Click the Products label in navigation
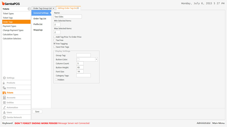 (x=11, y=83)
